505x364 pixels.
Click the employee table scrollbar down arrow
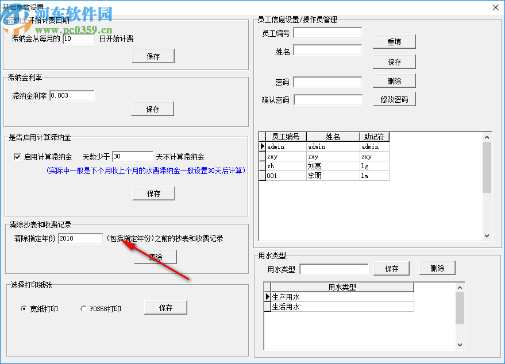tap(487, 235)
